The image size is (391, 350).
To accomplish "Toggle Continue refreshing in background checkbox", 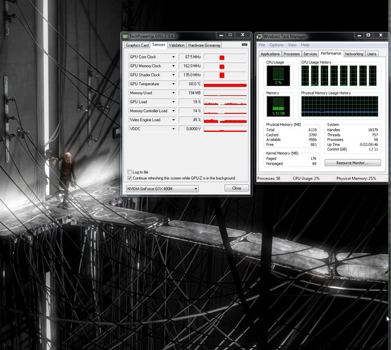I will click(x=129, y=178).
